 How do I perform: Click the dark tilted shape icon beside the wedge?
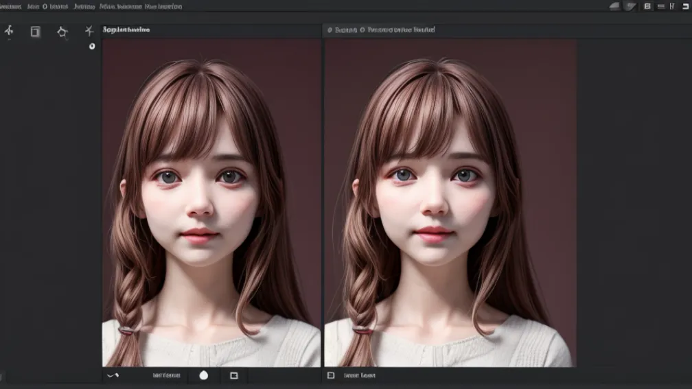click(x=631, y=6)
